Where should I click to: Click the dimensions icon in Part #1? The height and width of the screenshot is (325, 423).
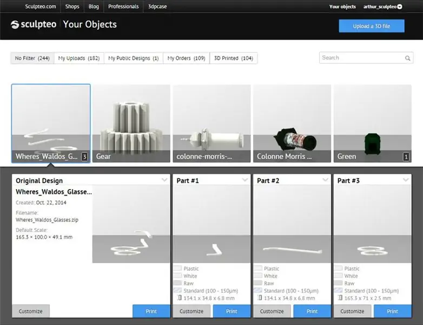[x=180, y=298]
